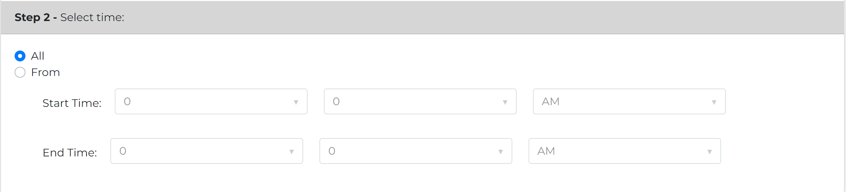Click the End Time label

[x=70, y=153]
